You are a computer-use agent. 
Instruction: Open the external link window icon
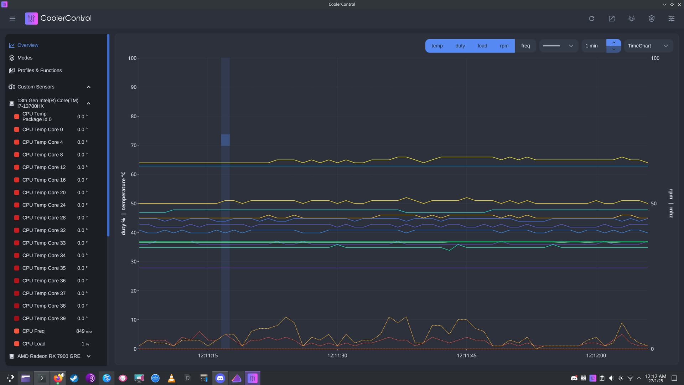pos(612,19)
